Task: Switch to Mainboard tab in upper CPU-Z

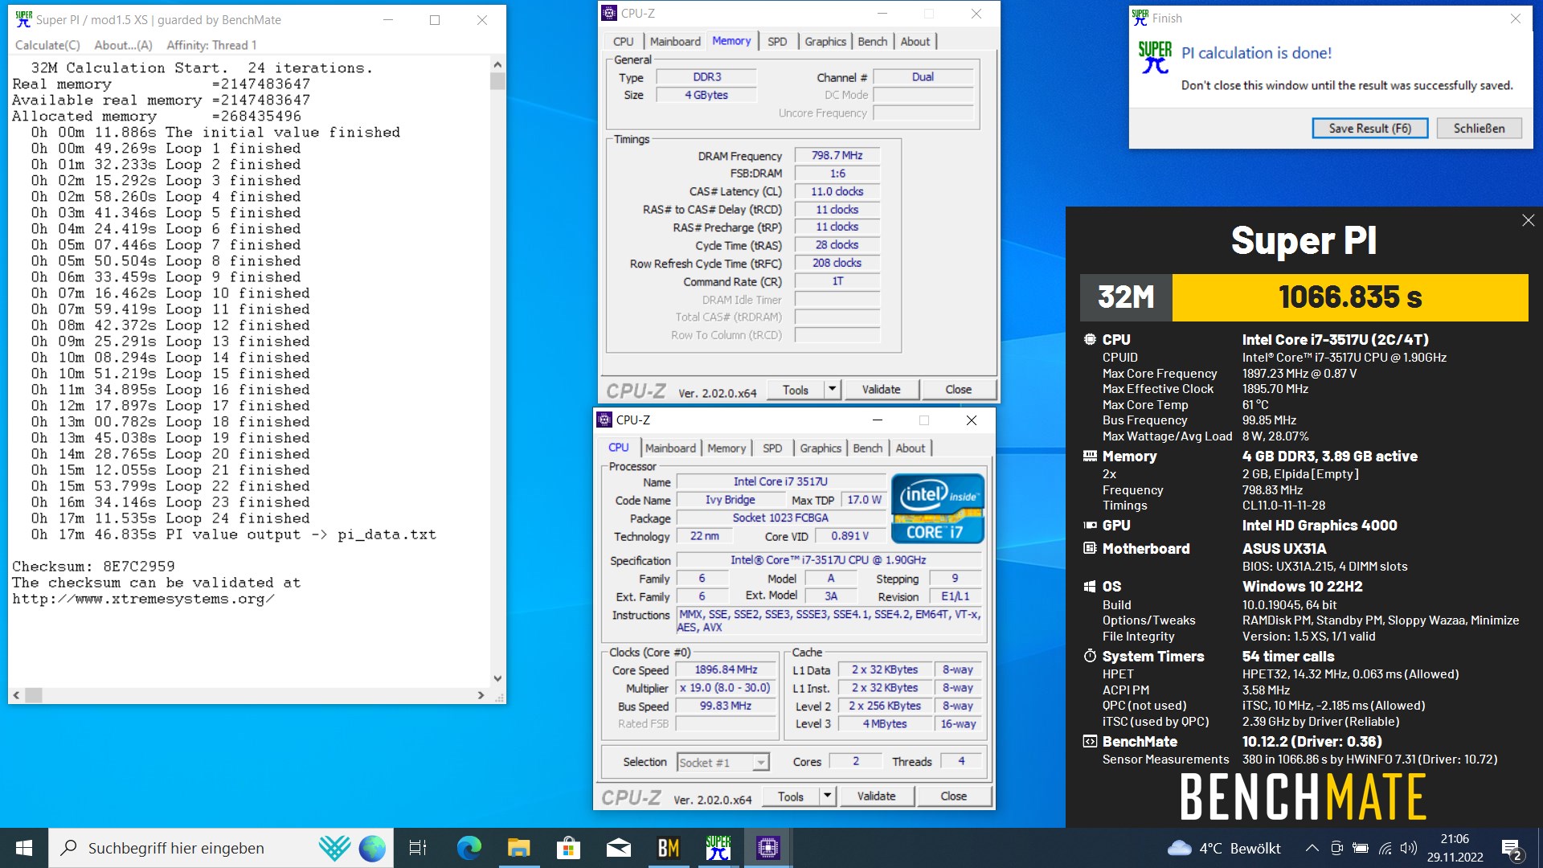Action: click(x=675, y=42)
